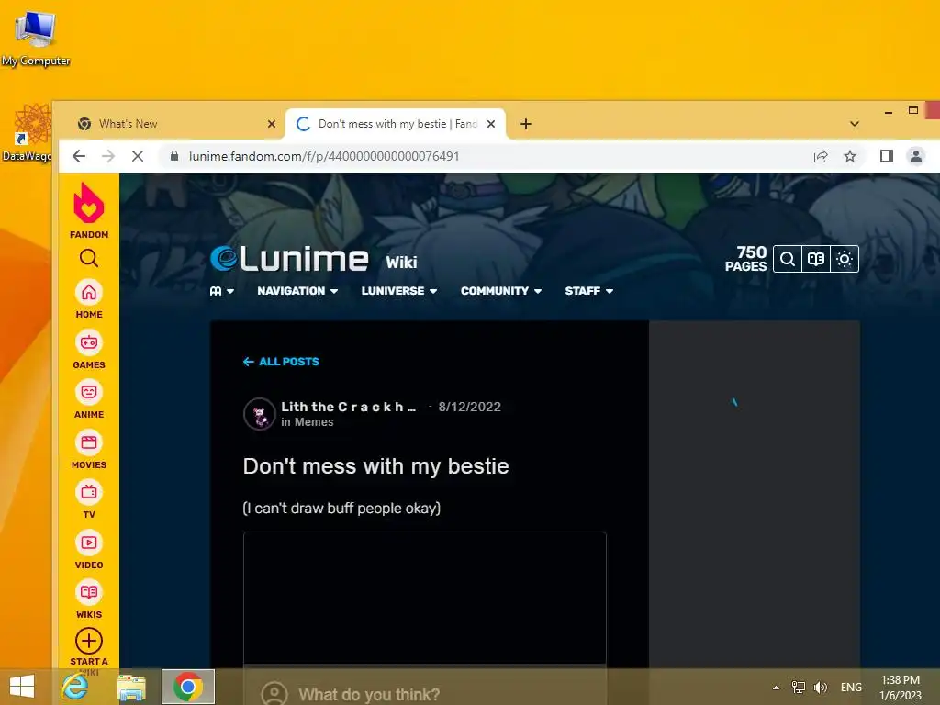Toggle light/dark theme sun icon
The height and width of the screenshot is (705, 940).
(x=845, y=259)
